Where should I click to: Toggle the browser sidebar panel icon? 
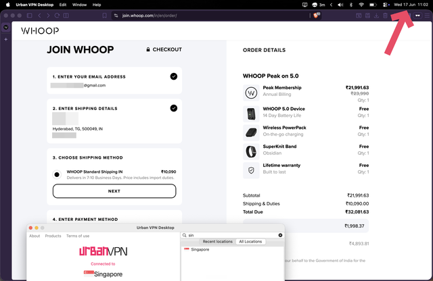30,16
